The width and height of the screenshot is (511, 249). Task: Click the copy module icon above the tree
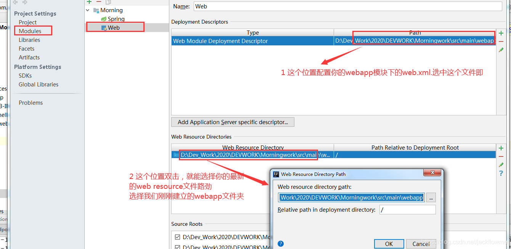click(108, 2)
